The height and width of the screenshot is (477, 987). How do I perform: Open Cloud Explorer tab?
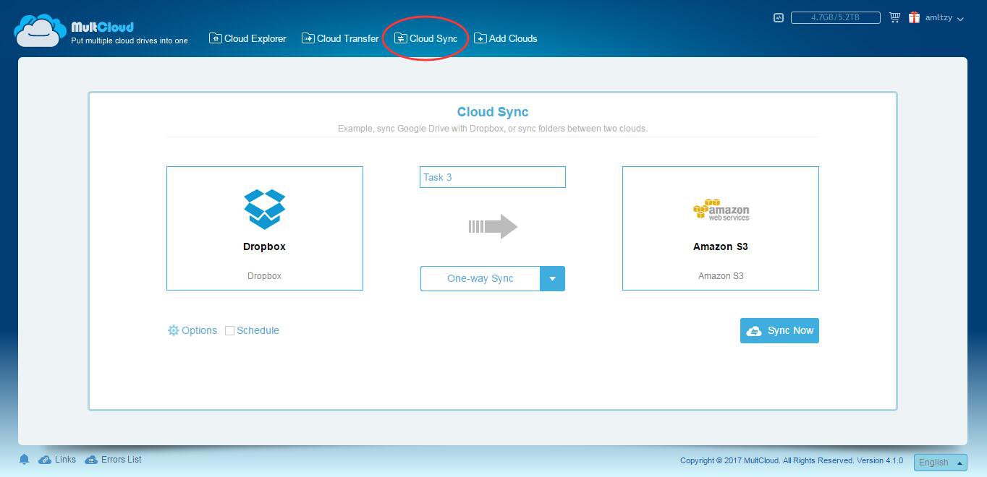point(247,38)
